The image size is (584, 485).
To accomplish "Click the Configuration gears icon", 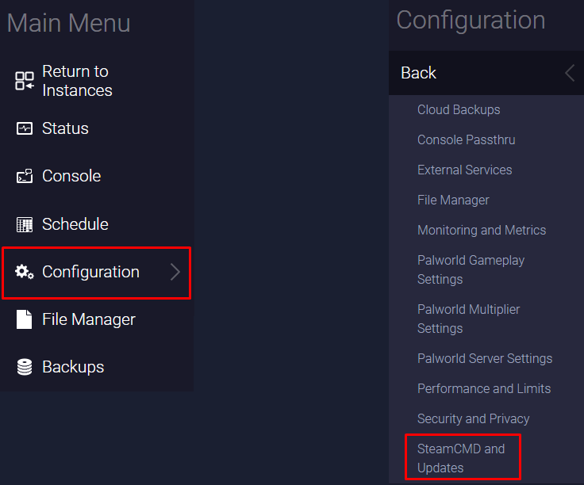I will [x=25, y=272].
